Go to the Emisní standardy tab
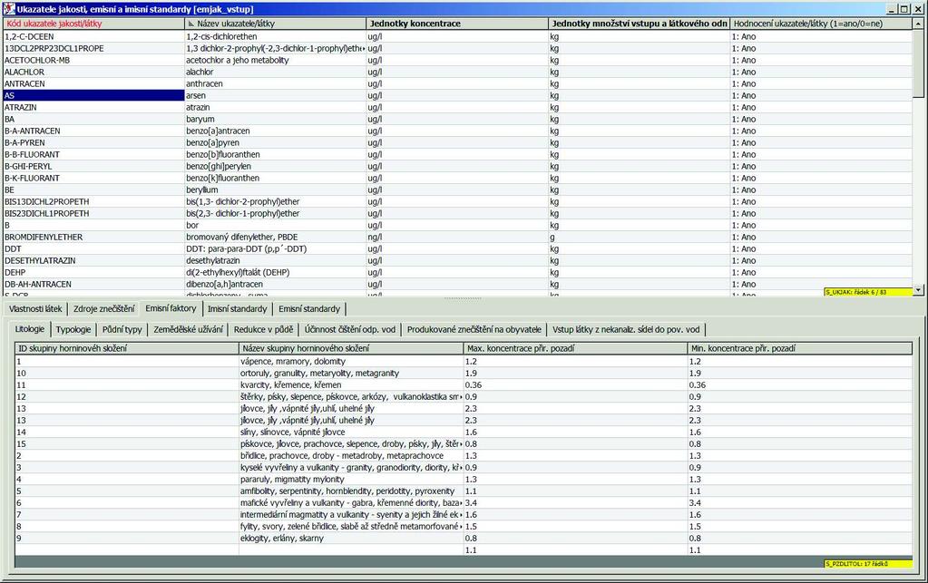This screenshot has height=583, width=928. tap(309, 308)
